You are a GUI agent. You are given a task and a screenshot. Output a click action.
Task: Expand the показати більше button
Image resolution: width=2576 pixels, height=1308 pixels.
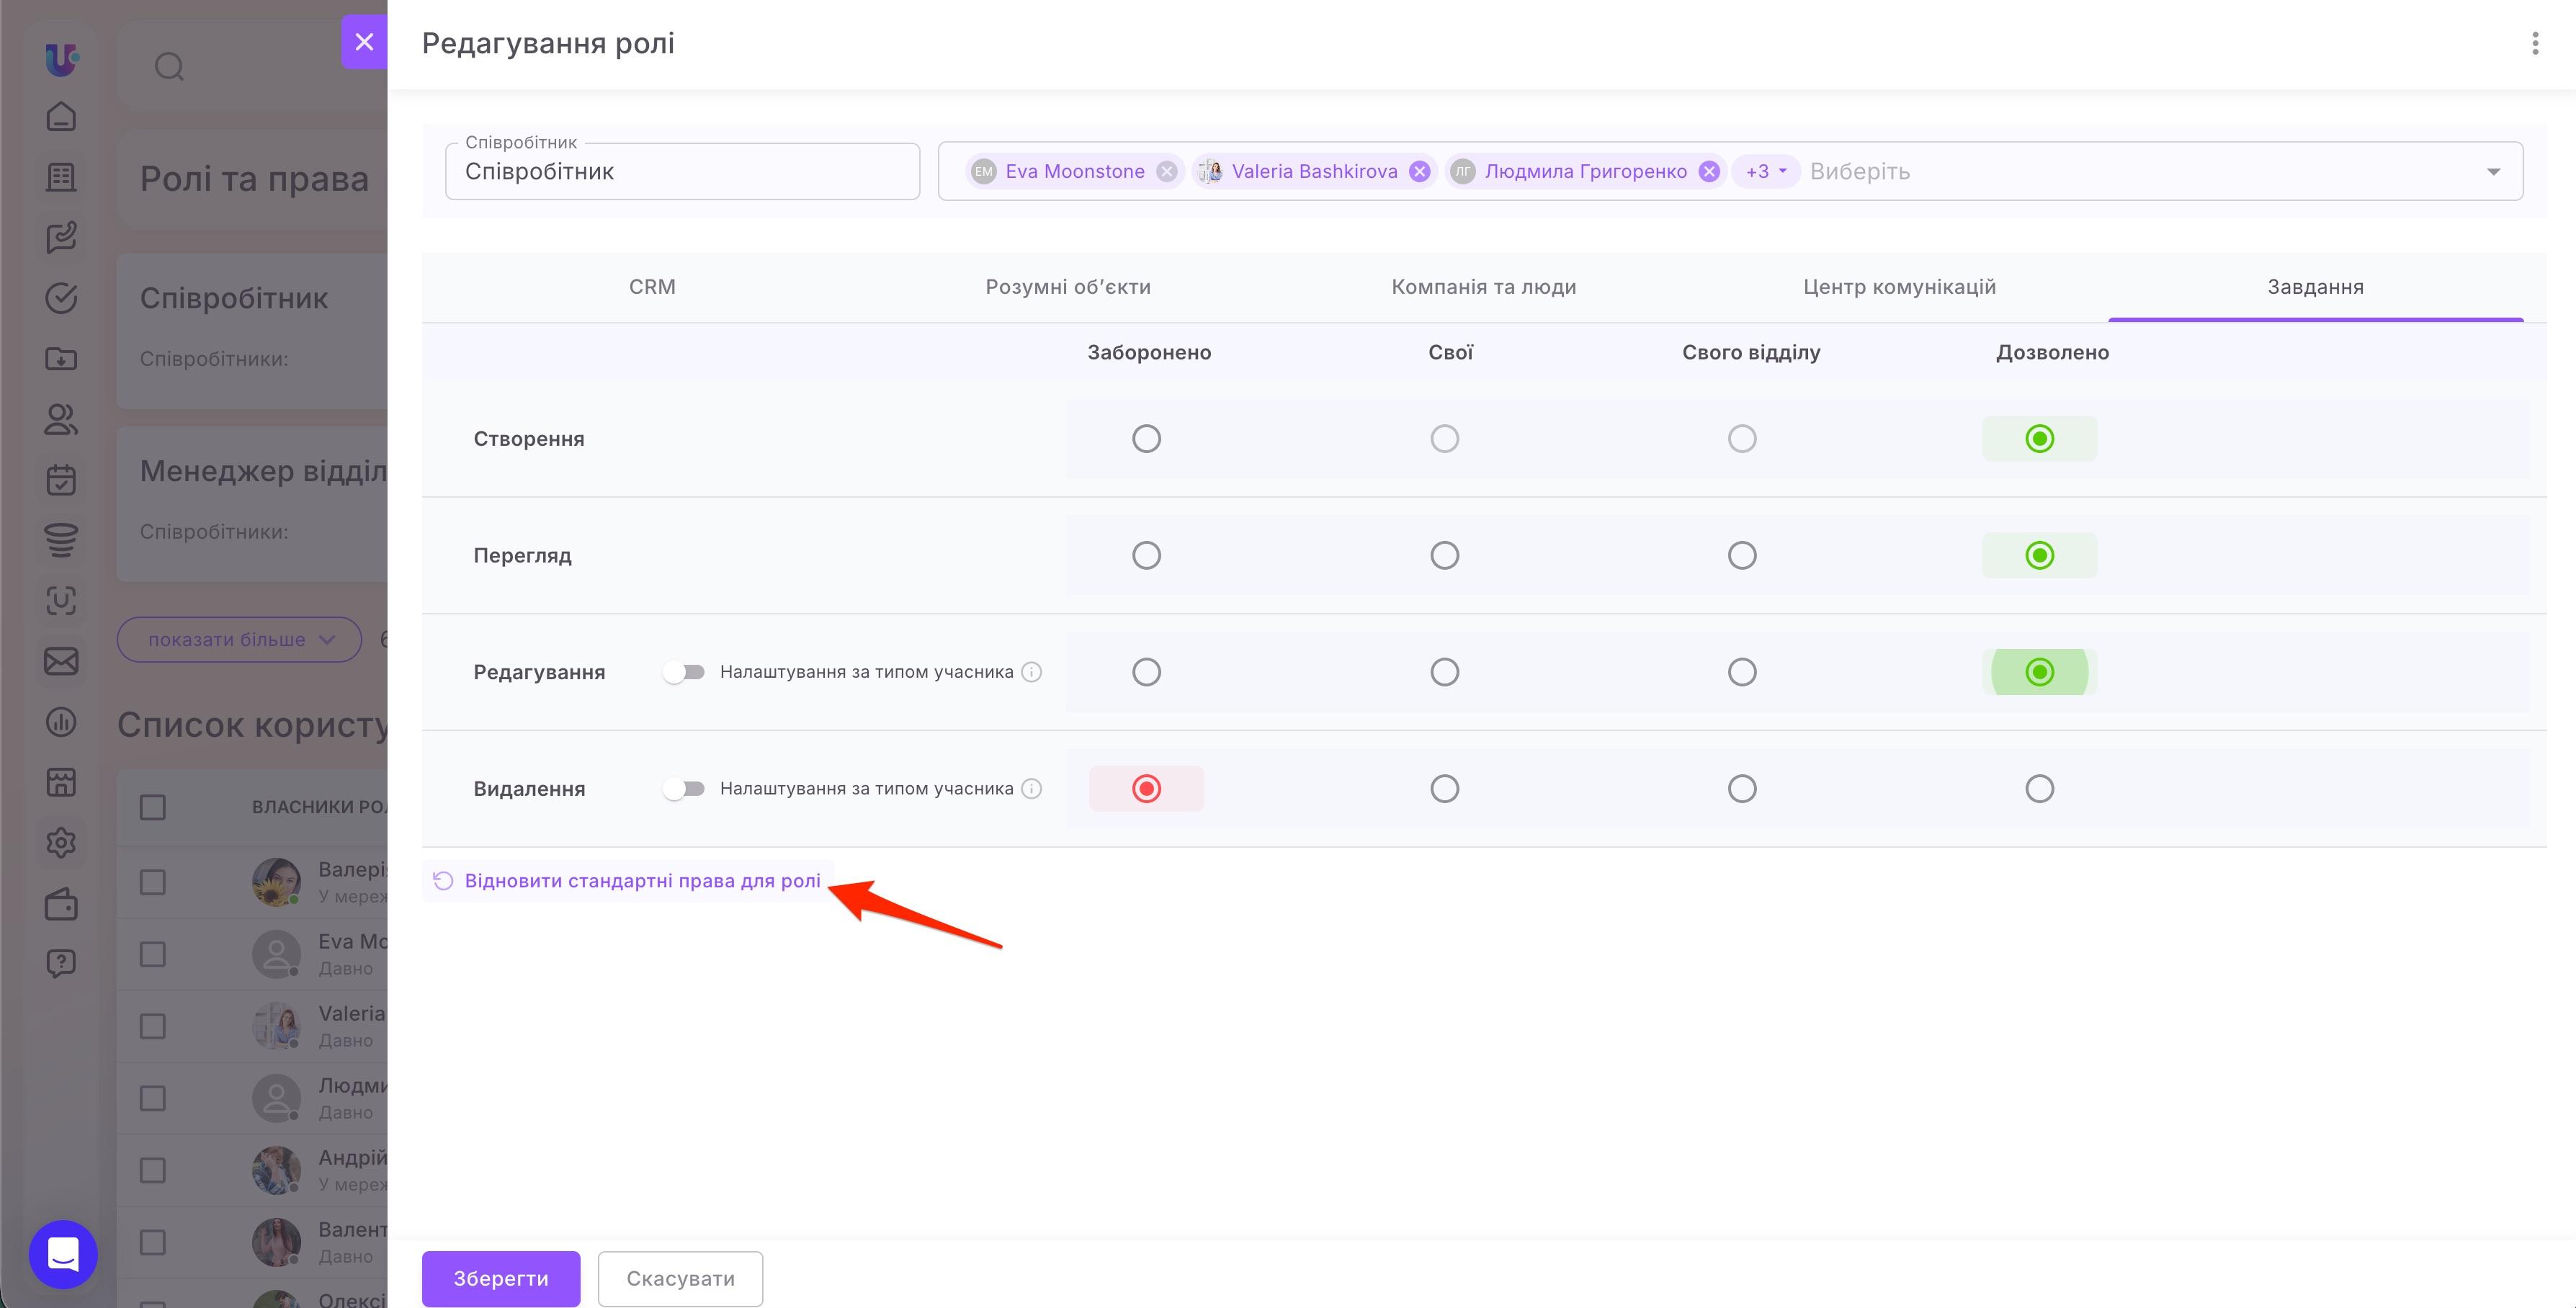pyautogui.click(x=239, y=640)
